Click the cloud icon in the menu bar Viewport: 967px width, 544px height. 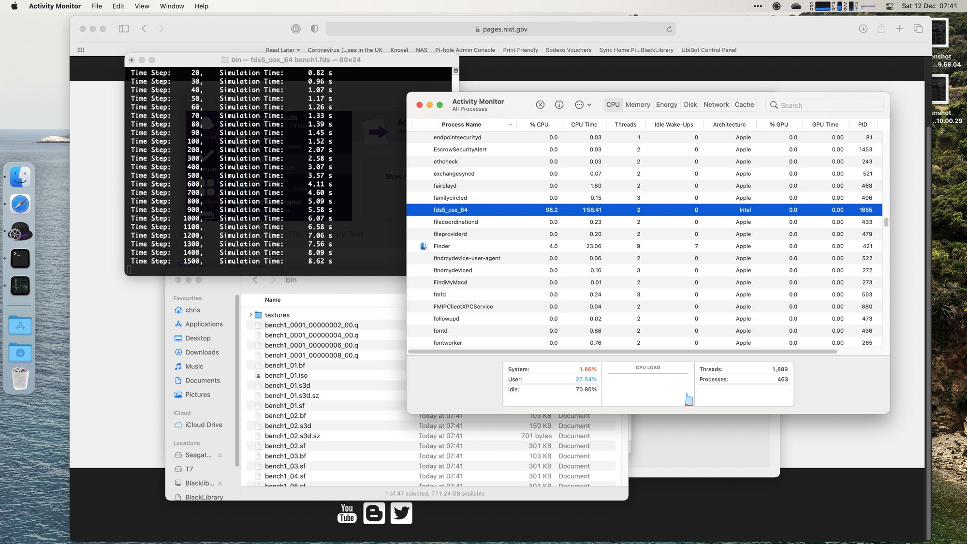point(796,6)
